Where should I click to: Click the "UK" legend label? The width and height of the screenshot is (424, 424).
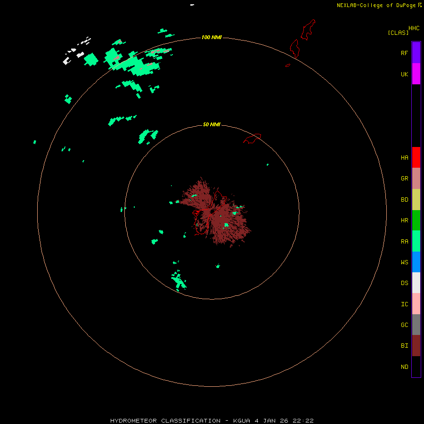pos(404,74)
